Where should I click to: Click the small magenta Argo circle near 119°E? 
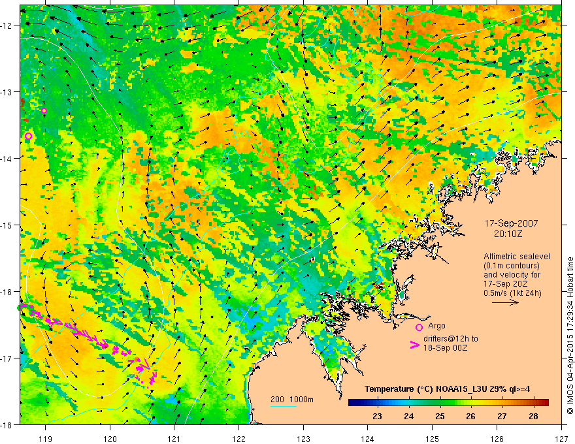[x=44, y=110]
